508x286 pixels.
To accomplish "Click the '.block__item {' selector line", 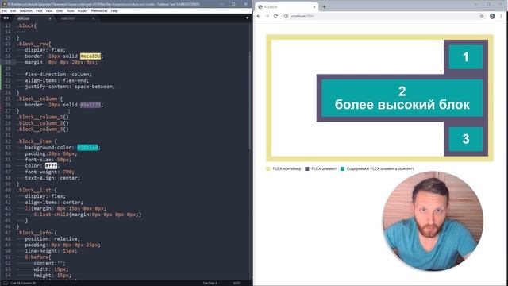I will click(x=37, y=141).
